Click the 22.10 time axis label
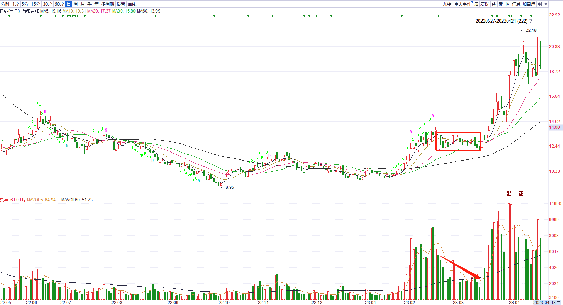 [x=224, y=303]
